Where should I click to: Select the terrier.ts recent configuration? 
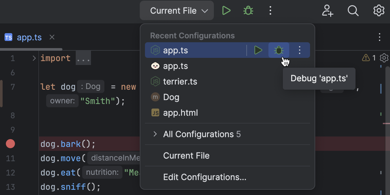click(x=180, y=82)
